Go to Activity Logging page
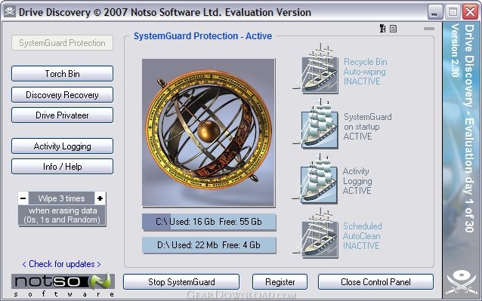Viewport: 482px width, 301px height. pos(63,146)
